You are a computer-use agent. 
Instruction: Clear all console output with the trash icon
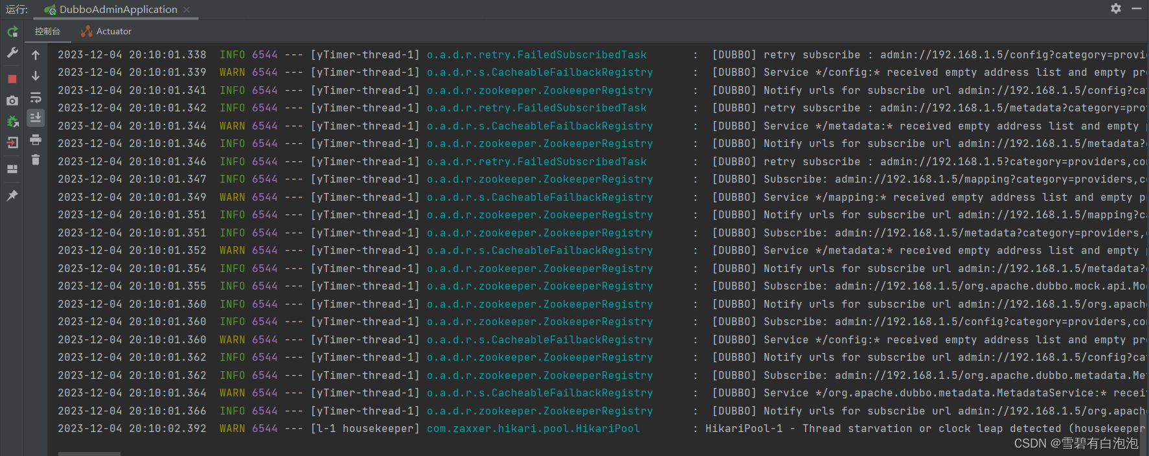pos(36,159)
